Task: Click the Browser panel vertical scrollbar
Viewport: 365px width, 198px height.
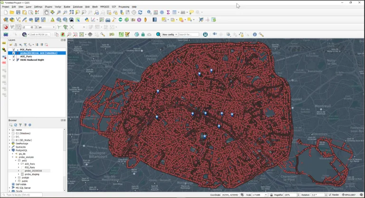Action: tap(65, 160)
